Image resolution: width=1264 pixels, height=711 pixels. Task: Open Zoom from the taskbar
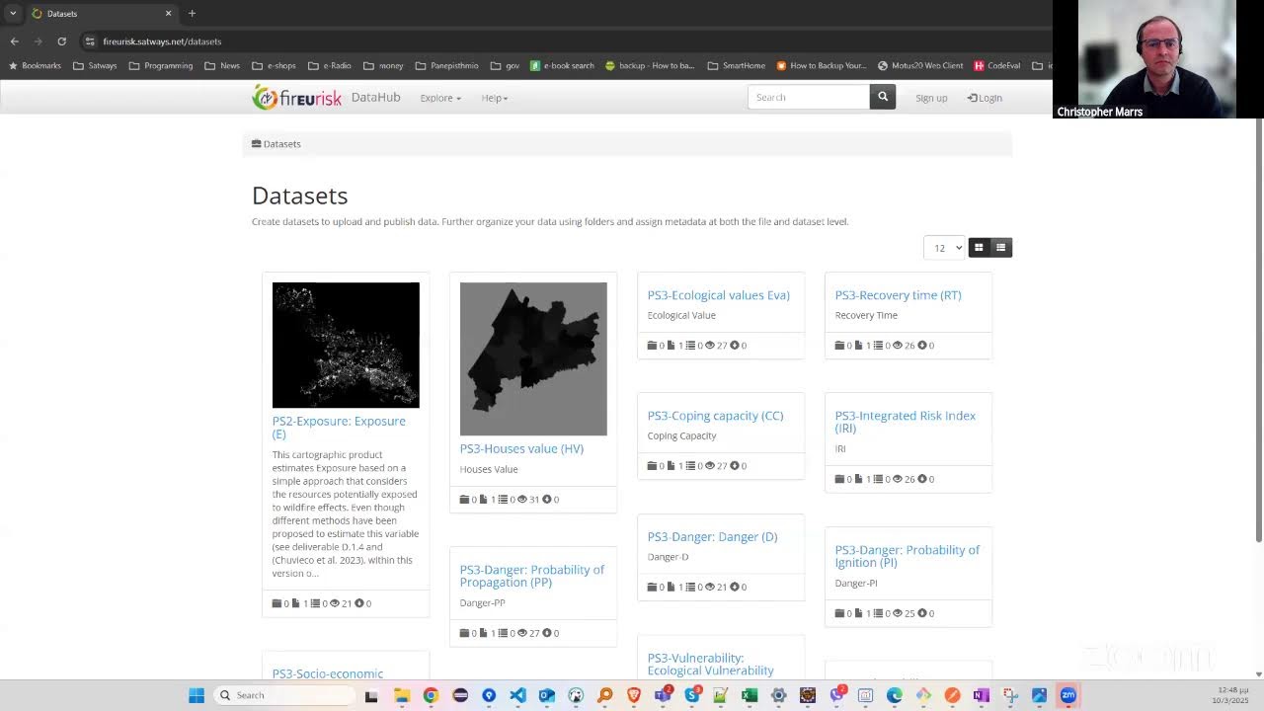[x=1067, y=695]
